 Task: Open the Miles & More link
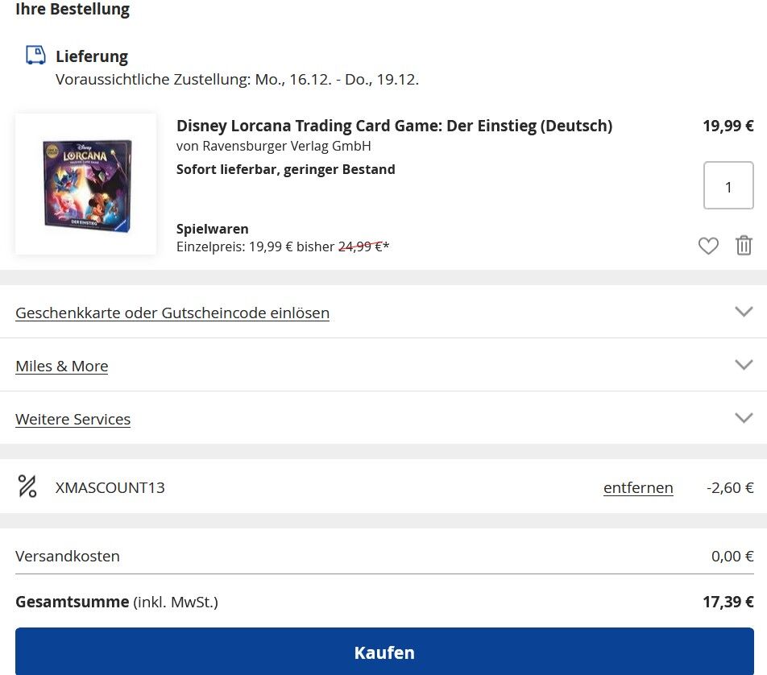point(61,366)
